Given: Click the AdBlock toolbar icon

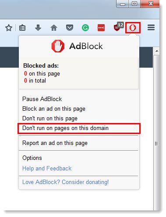Looking at the screenshot, I should point(133,28).
